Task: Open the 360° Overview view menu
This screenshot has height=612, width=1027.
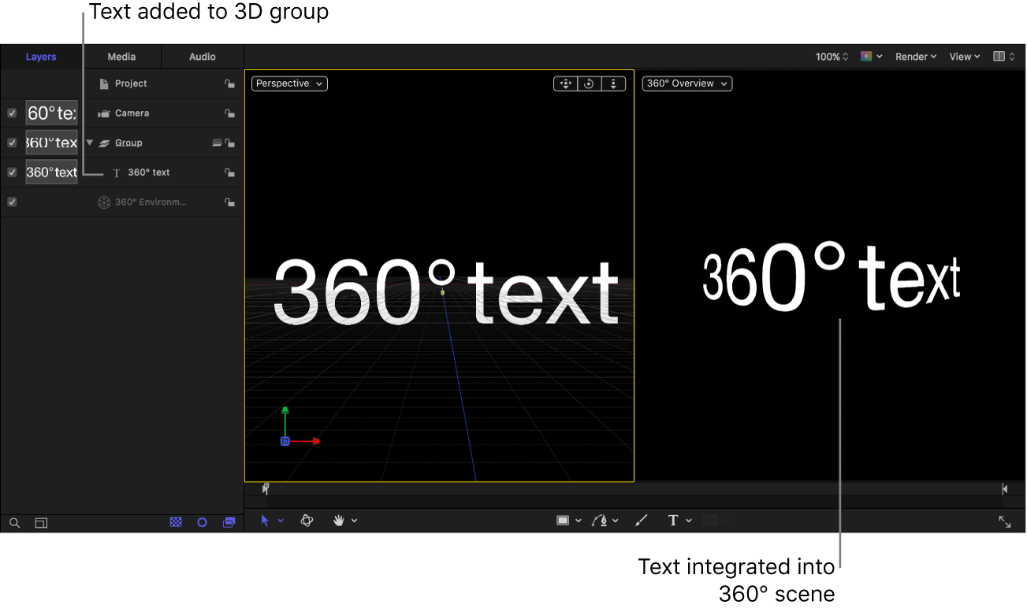Action: point(687,83)
